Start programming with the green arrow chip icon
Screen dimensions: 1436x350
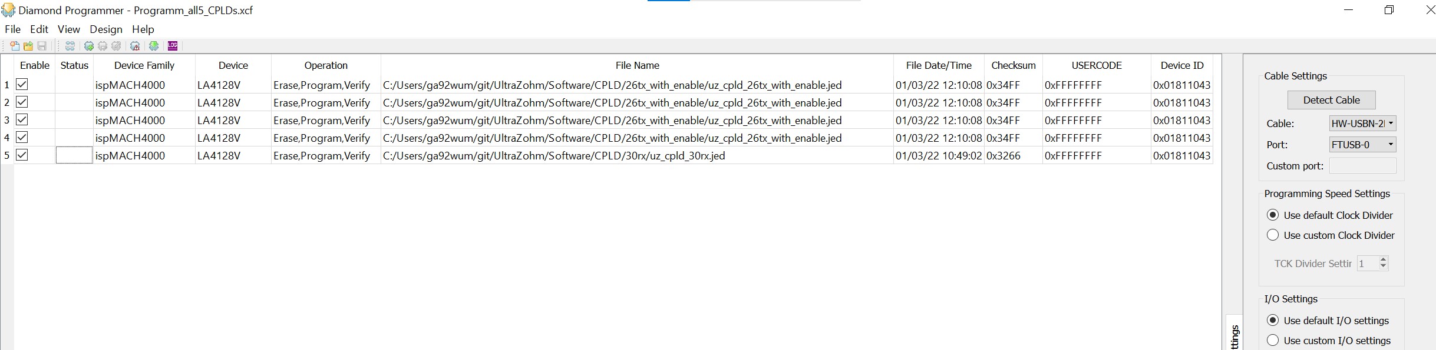pyautogui.click(x=154, y=46)
